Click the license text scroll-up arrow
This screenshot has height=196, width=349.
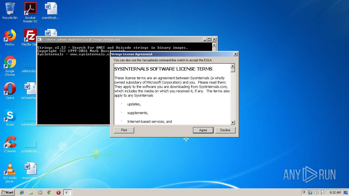(233, 66)
